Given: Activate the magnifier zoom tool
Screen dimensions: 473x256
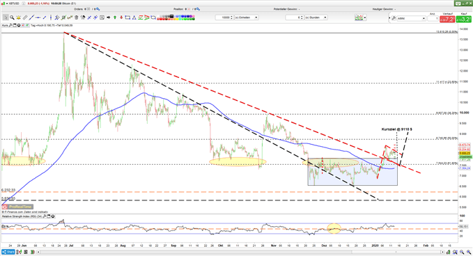Looking at the screenshot, I should (12, 17).
